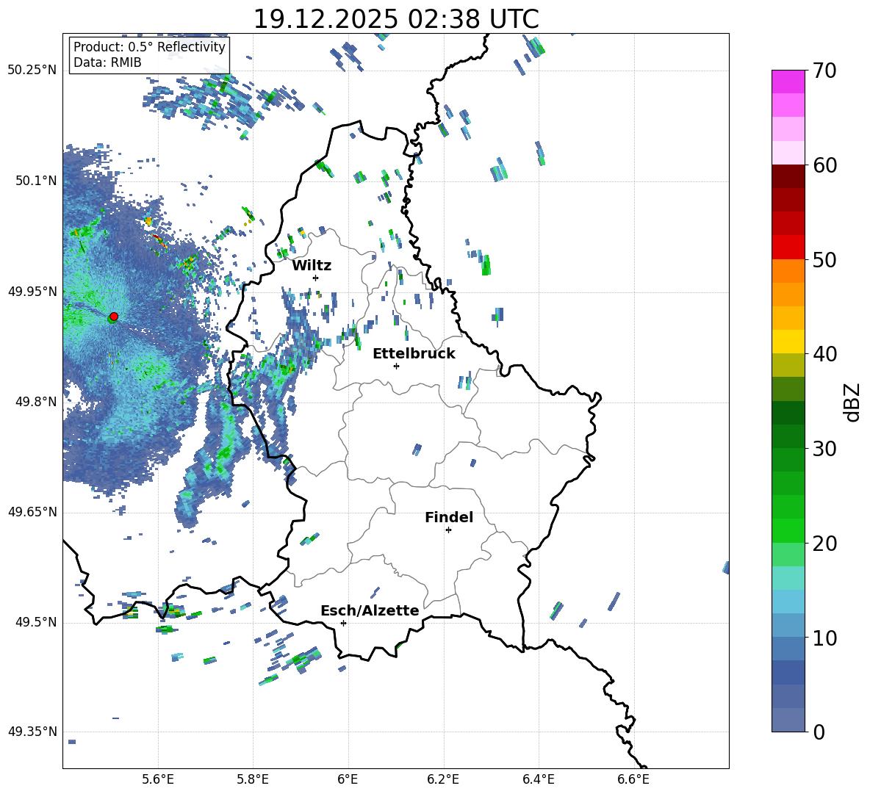
Task: Click the 5.8°E longitude label
Action: click(253, 779)
